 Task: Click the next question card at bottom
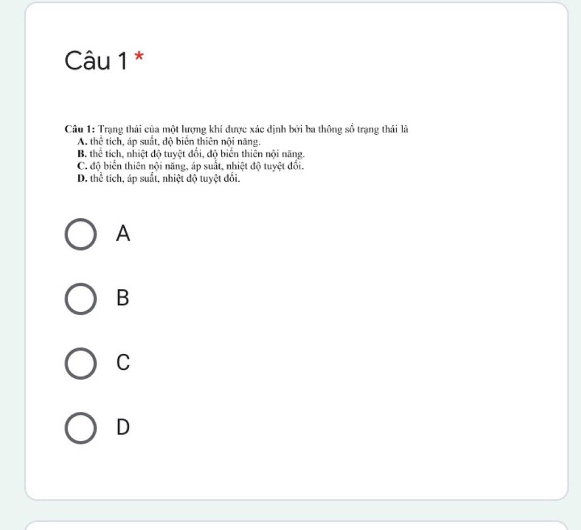pos(296,525)
